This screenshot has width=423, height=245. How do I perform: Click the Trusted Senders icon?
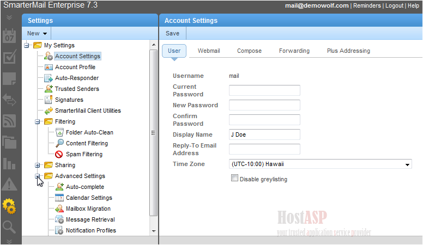[49, 89]
